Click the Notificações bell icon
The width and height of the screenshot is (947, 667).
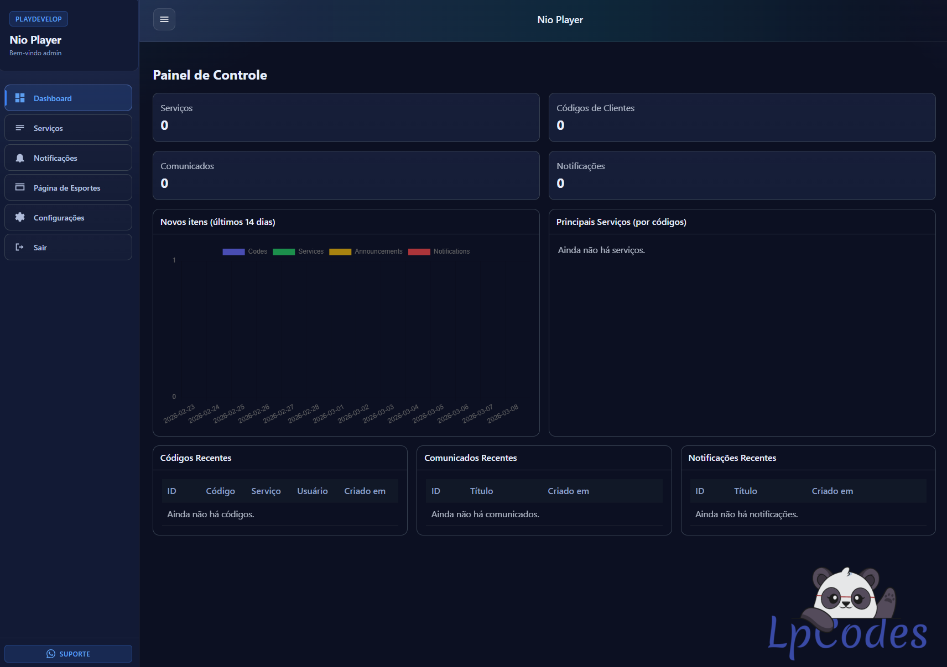pos(20,158)
